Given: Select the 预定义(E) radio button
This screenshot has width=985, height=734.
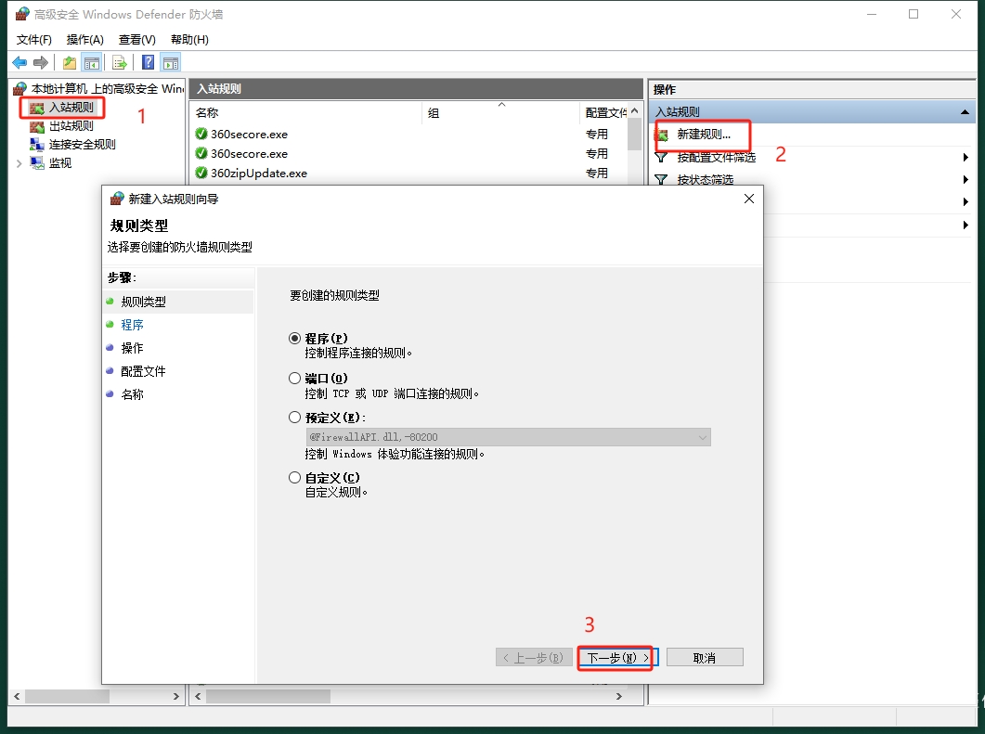Looking at the screenshot, I should (294, 417).
